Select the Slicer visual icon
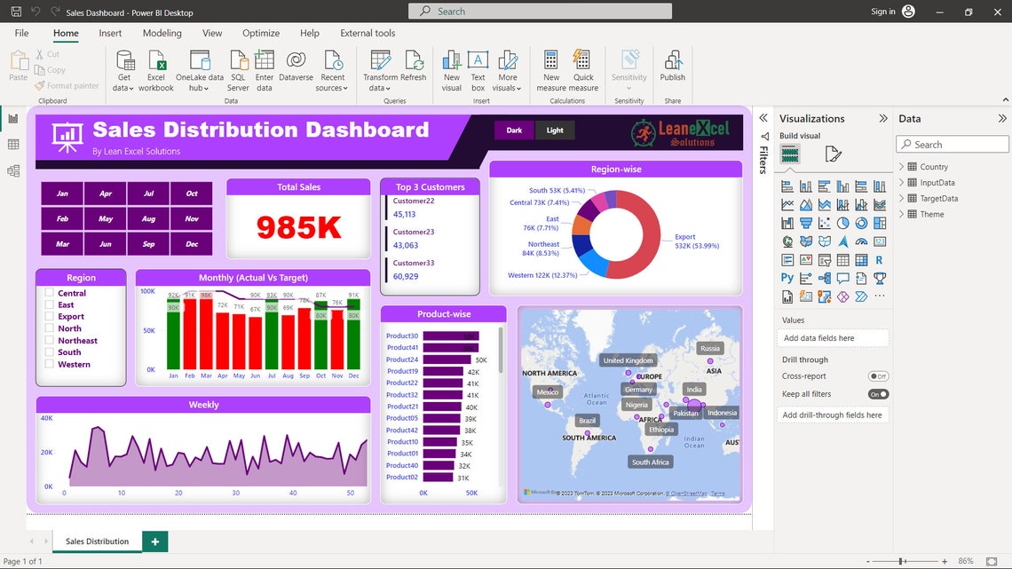The image size is (1012, 569). pyautogui.click(x=824, y=260)
